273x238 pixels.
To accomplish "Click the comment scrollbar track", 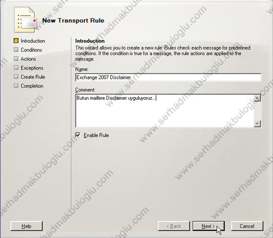I will [257, 111].
